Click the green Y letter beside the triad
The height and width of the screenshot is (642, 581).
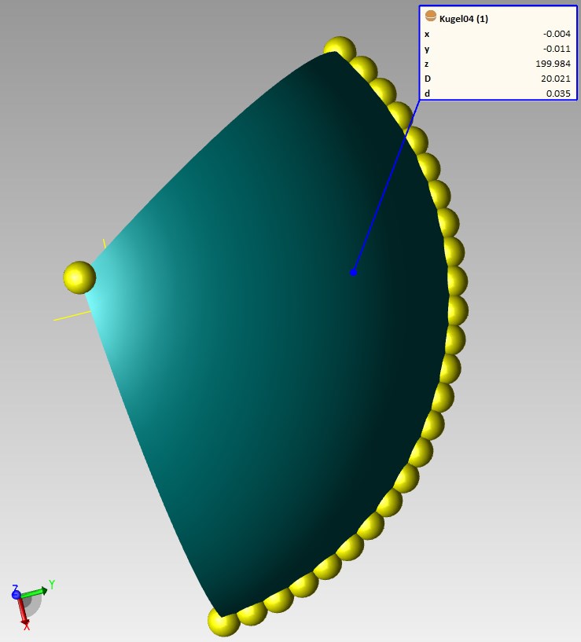[x=52, y=585]
